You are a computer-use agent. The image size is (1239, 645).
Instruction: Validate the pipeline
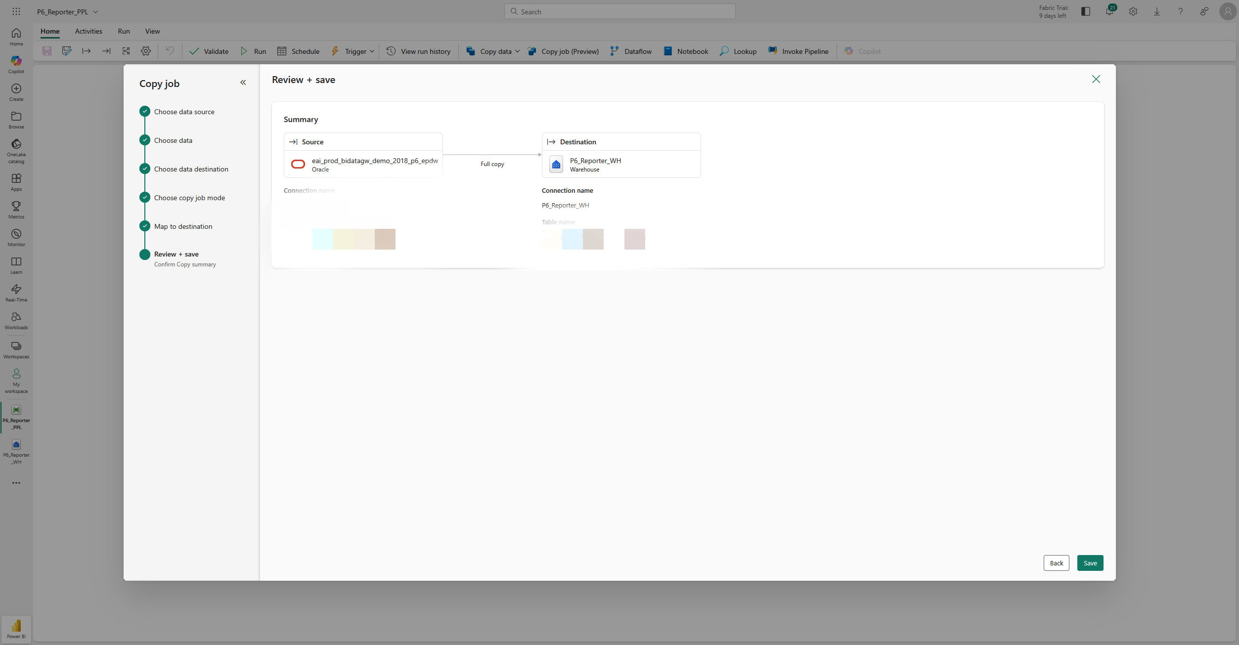click(x=208, y=51)
